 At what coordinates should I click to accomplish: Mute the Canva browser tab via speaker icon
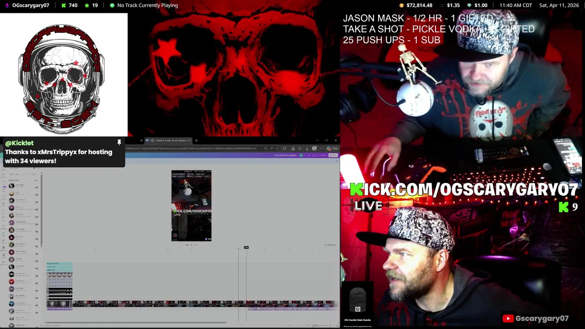point(152,140)
